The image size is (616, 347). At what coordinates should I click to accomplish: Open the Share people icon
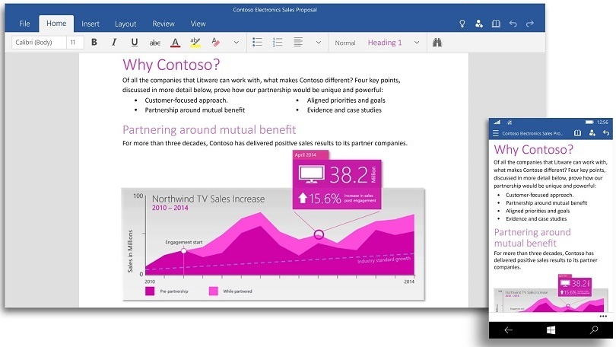479,24
